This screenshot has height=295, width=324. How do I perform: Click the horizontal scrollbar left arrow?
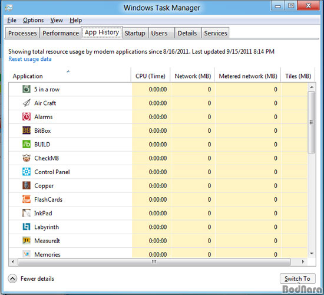pyautogui.click(x=13, y=262)
